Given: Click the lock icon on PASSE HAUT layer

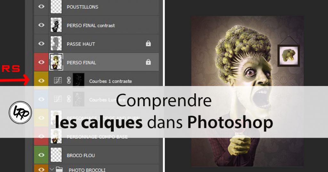Looking at the screenshot, I should (148, 43).
